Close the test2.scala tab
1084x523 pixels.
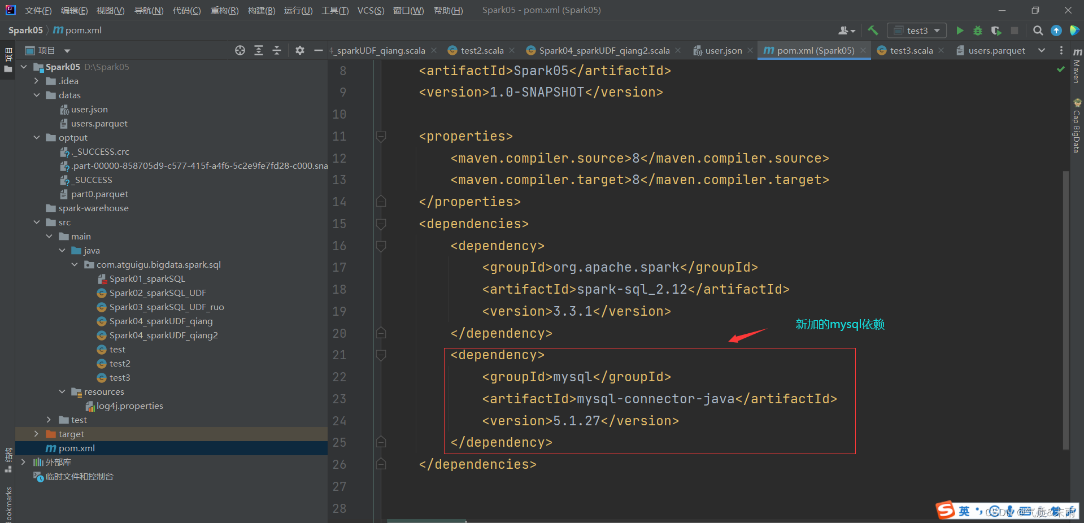pos(512,50)
